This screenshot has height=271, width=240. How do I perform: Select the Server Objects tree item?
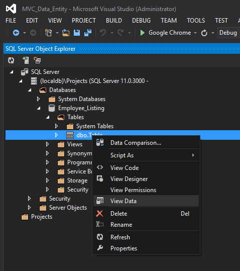pos(68,208)
